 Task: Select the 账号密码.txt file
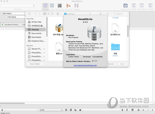coord(115,29)
